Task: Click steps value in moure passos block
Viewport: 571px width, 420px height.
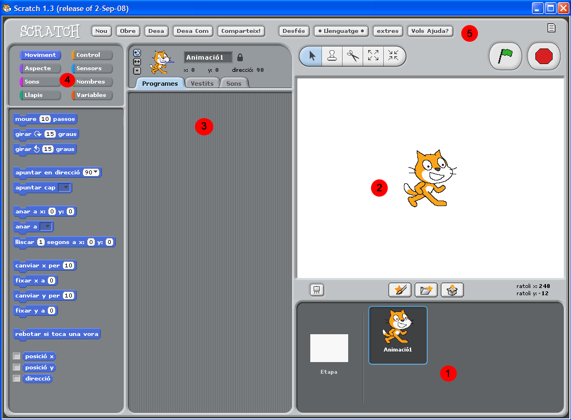Action: pos(45,119)
